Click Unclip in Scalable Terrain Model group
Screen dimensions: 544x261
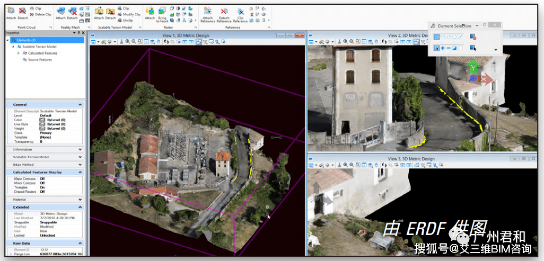125,21
